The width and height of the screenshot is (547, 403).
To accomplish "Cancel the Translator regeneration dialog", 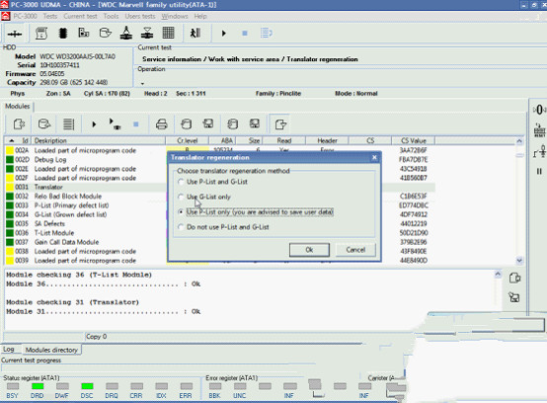I will click(x=355, y=250).
